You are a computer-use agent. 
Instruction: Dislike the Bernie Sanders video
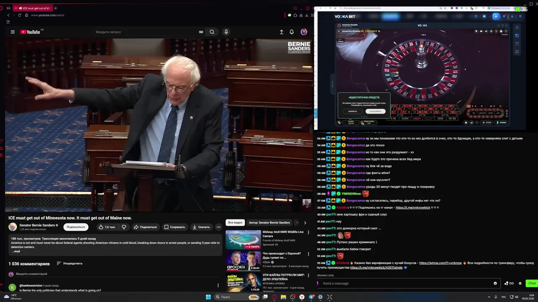click(124, 227)
